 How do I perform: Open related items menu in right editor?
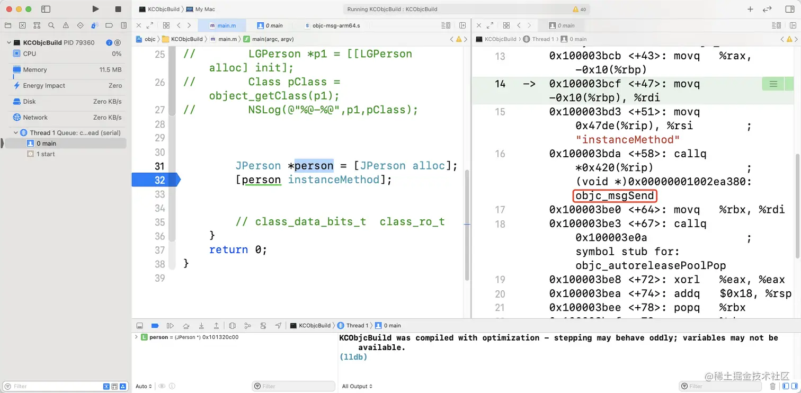pyautogui.click(x=506, y=25)
